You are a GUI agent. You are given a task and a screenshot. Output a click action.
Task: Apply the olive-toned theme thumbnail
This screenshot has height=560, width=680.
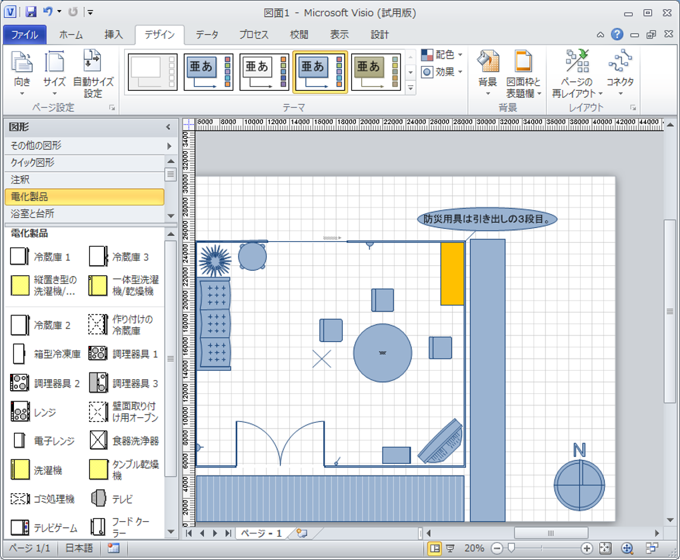coord(376,72)
